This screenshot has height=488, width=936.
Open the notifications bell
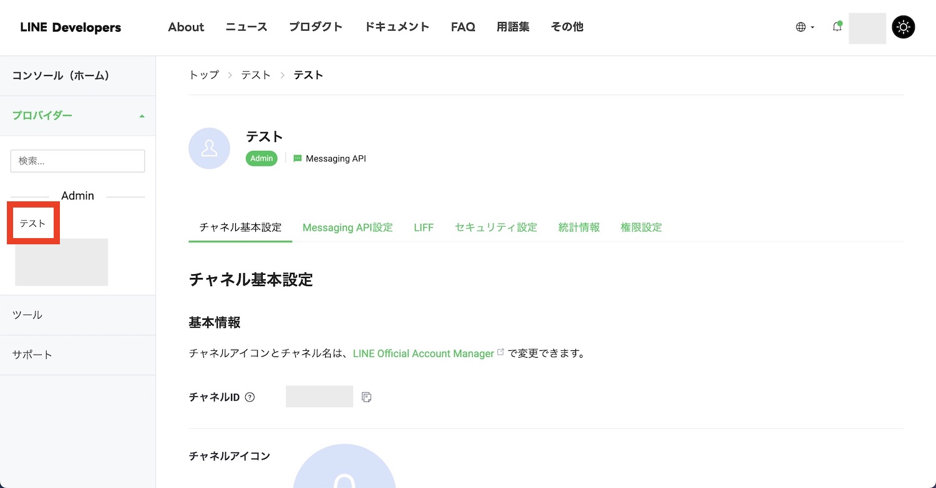click(837, 27)
